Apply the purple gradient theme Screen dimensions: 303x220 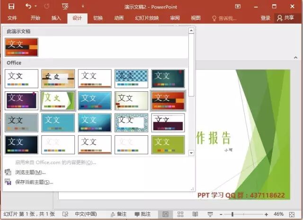click(21, 101)
